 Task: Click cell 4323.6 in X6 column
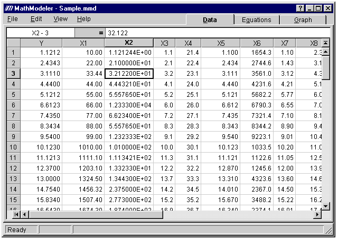pos(257,179)
